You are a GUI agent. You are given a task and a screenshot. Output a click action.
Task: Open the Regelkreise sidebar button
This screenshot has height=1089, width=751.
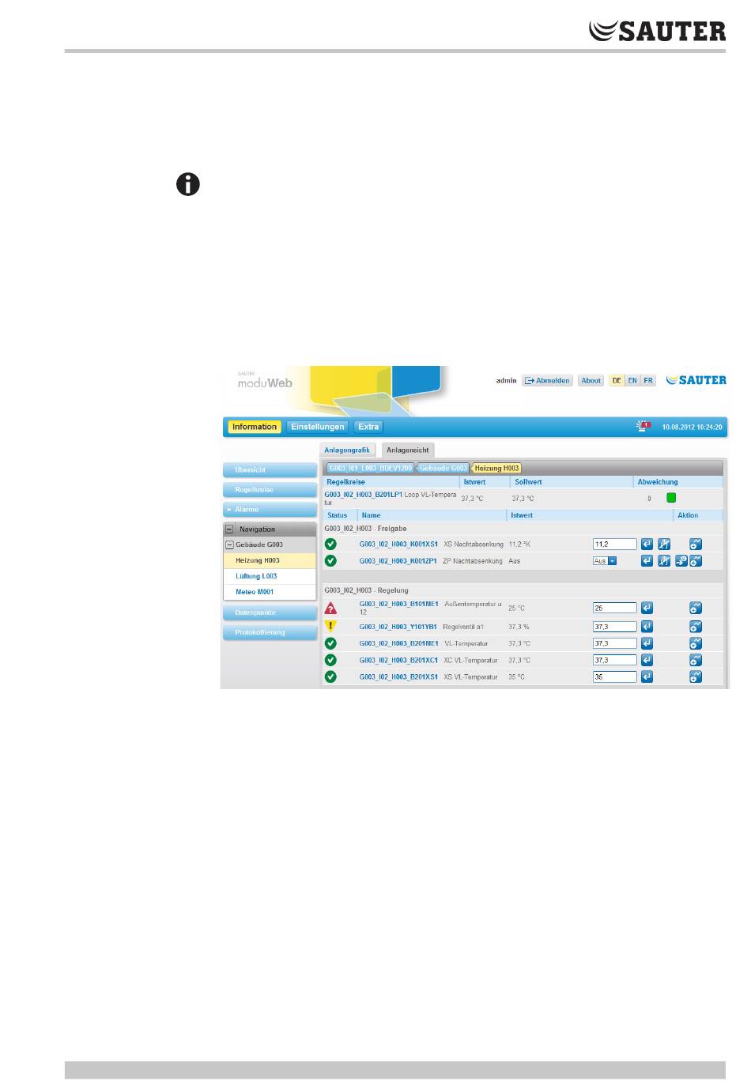(270, 490)
